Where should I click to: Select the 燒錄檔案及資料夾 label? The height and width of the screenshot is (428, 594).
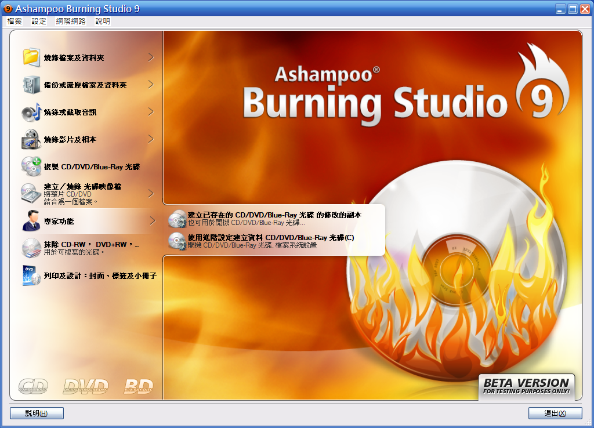click(x=74, y=58)
